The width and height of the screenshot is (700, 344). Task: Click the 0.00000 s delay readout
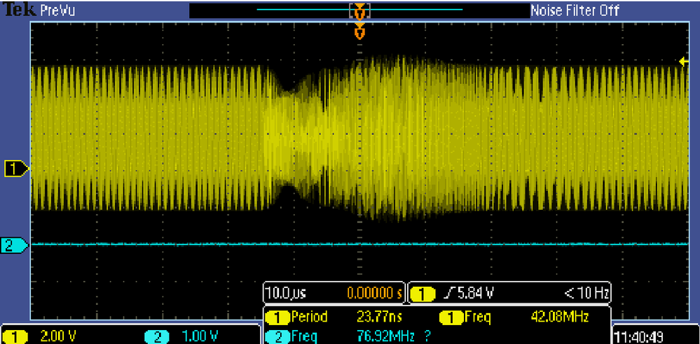374,293
